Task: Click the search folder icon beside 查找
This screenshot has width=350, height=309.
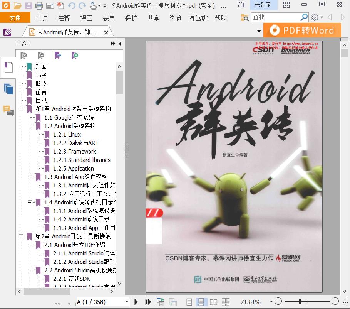Action: [x=244, y=17]
